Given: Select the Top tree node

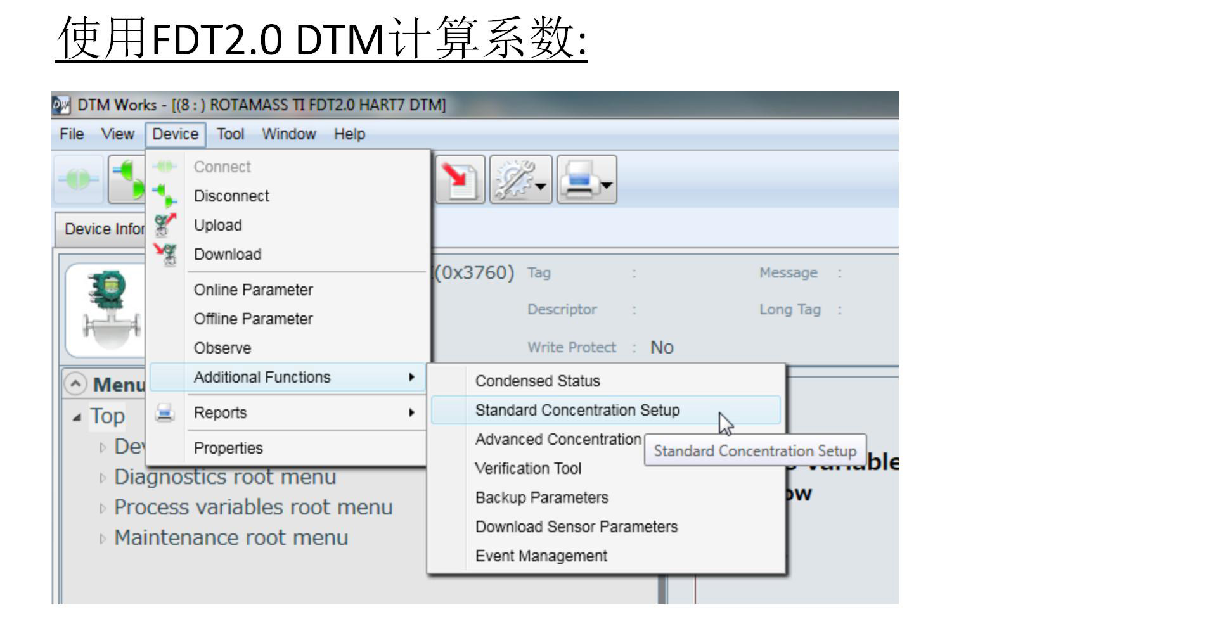Looking at the screenshot, I should (107, 416).
